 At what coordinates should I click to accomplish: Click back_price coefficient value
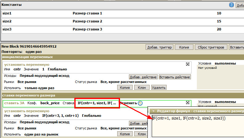click(x=50, y=103)
